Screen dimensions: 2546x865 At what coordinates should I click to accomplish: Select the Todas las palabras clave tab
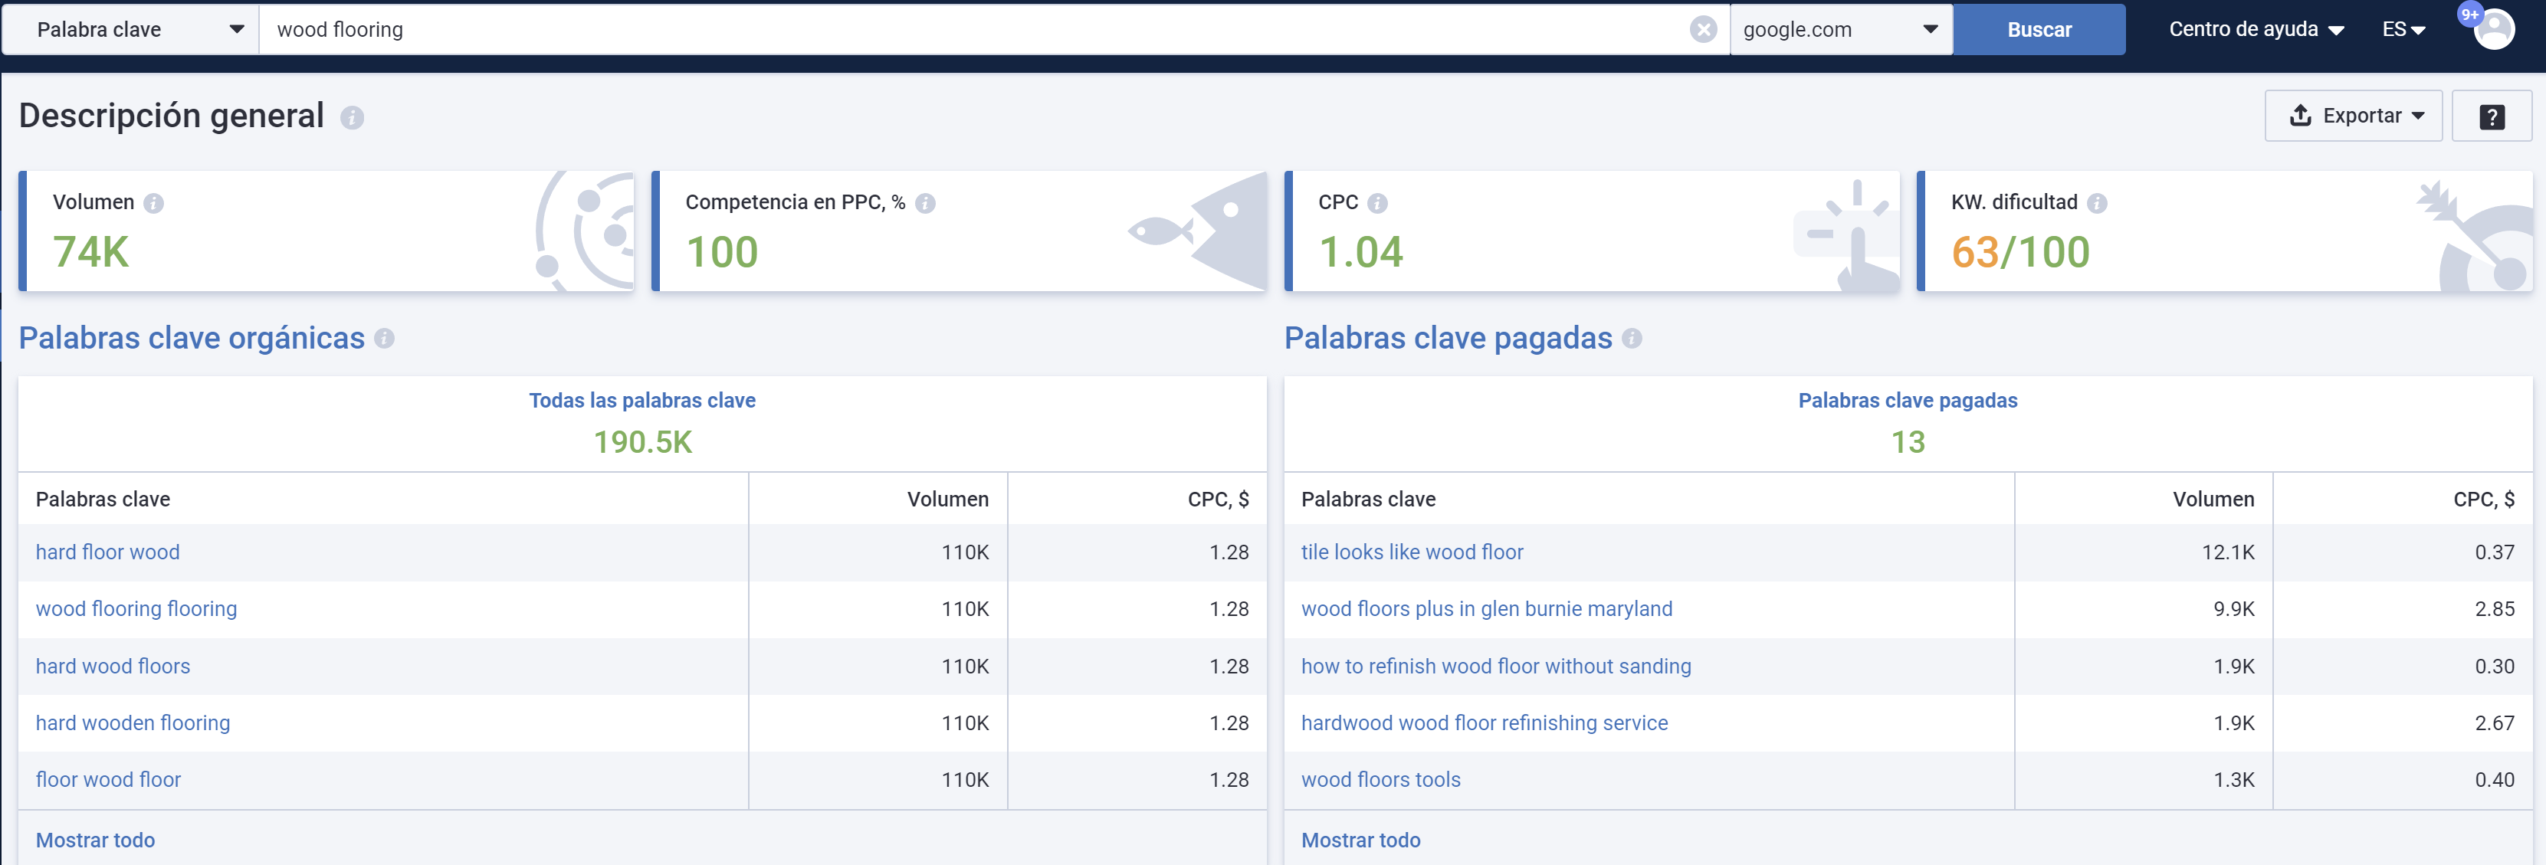[x=641, y=401]
